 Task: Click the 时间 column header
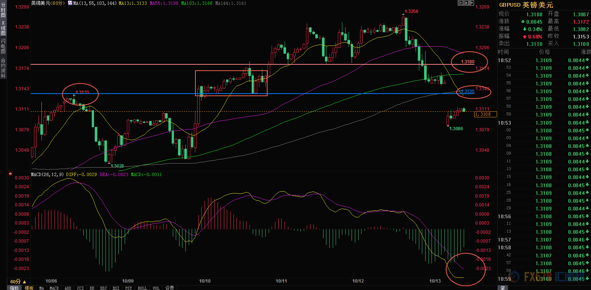[503, 52]
